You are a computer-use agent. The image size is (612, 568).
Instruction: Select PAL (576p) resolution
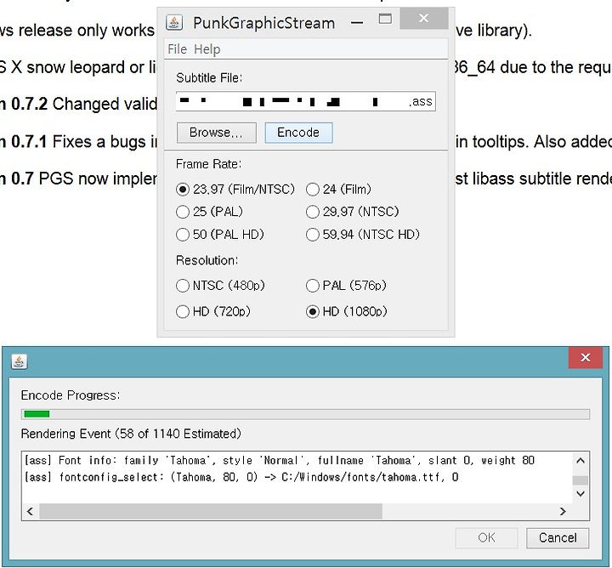point(346,286)
